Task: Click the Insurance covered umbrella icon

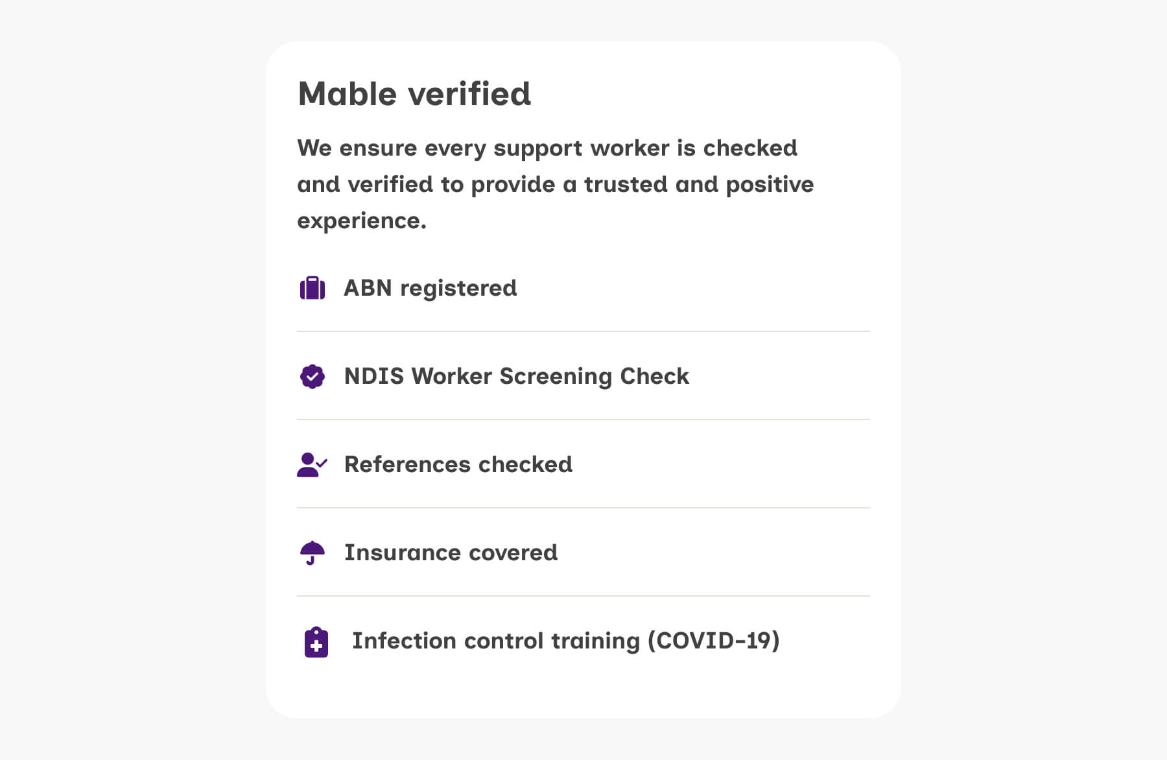Action: coord(312,552)
